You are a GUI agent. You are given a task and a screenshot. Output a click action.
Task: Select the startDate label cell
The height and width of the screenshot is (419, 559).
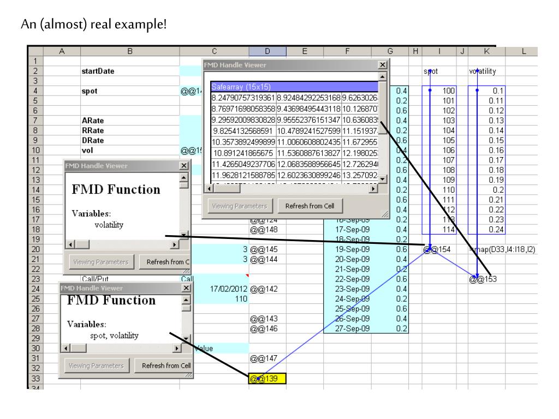pos(130,71)
